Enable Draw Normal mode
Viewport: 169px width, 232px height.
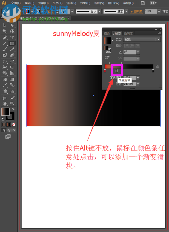coord(4,130)
